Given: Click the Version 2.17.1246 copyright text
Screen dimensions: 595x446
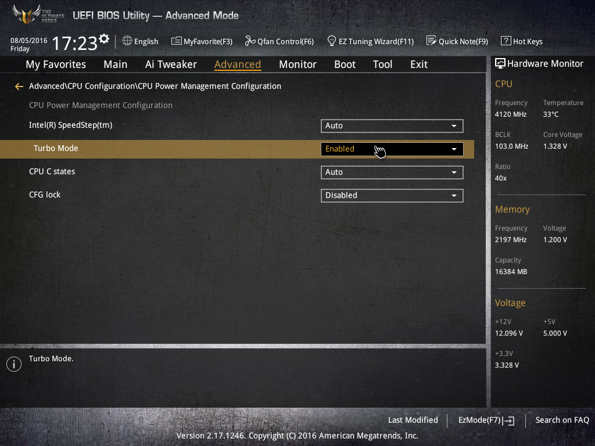Looking at the screenshot, I should 297,436.
